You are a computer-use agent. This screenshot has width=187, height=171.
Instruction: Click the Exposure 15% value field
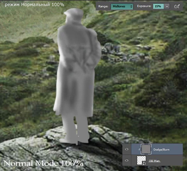pyautogui.click(x=159, y=6)
